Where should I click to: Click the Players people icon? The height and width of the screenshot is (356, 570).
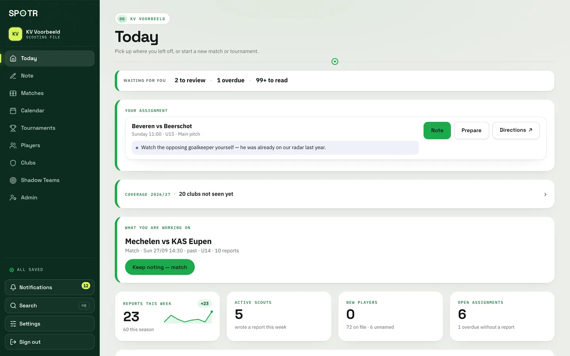[x=13, y=146]
